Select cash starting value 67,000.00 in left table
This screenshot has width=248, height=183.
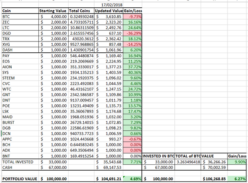pos(53,167)
